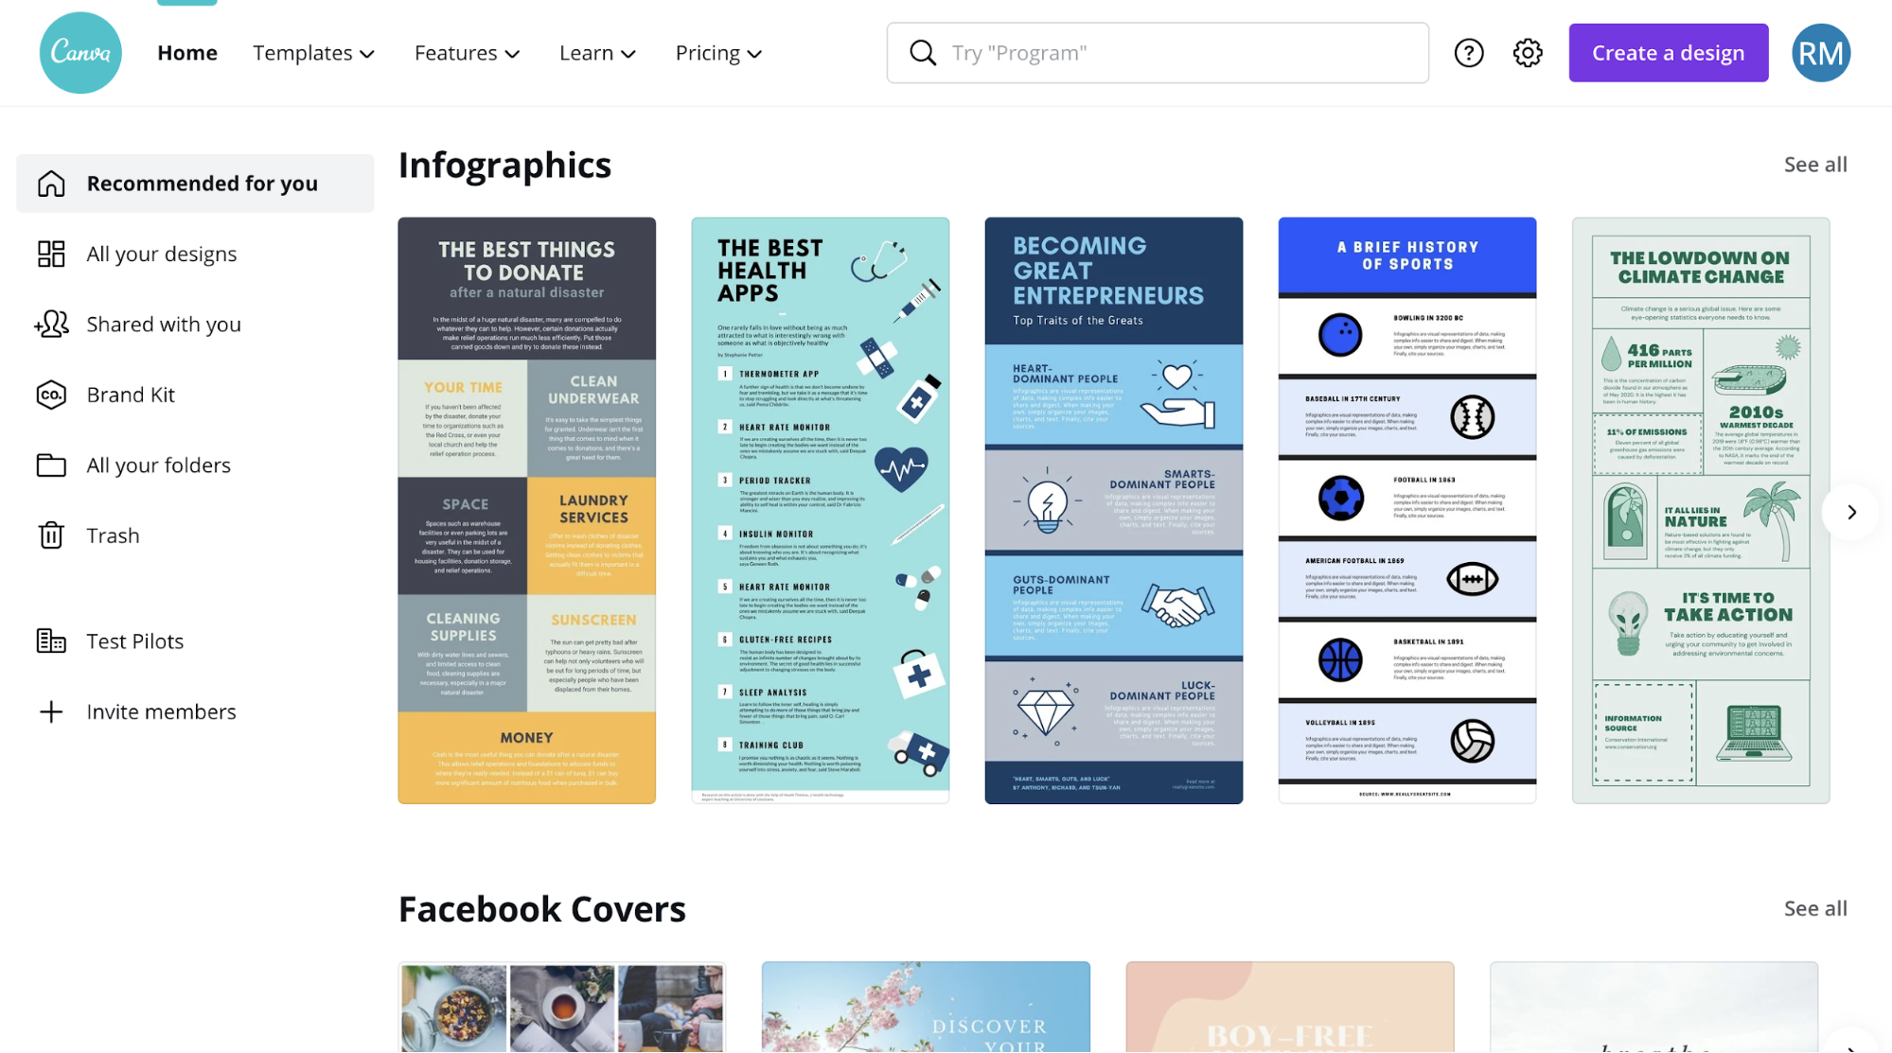This screenshot has height=1053, width=1892.
Task: Expand the Templates dropdown menu
Action: coord(314,52)
